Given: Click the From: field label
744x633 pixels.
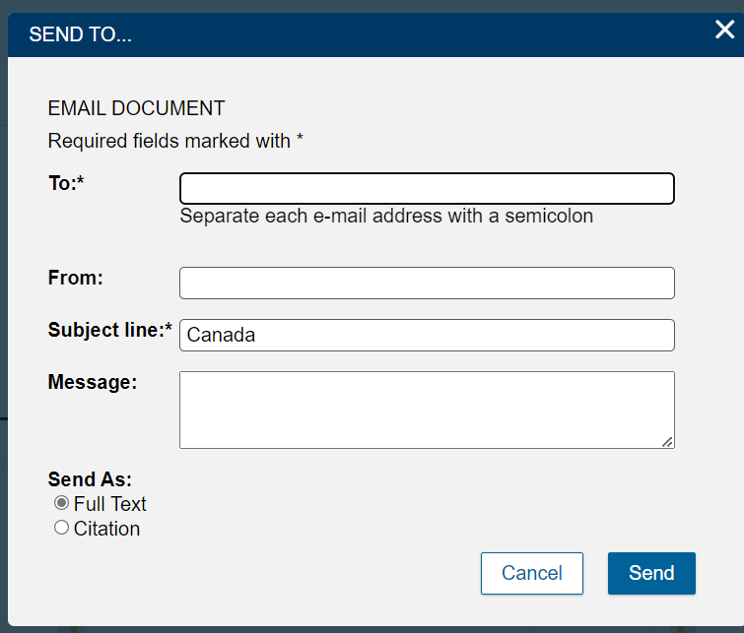Looking at the screenshot, I should [76, 278].
